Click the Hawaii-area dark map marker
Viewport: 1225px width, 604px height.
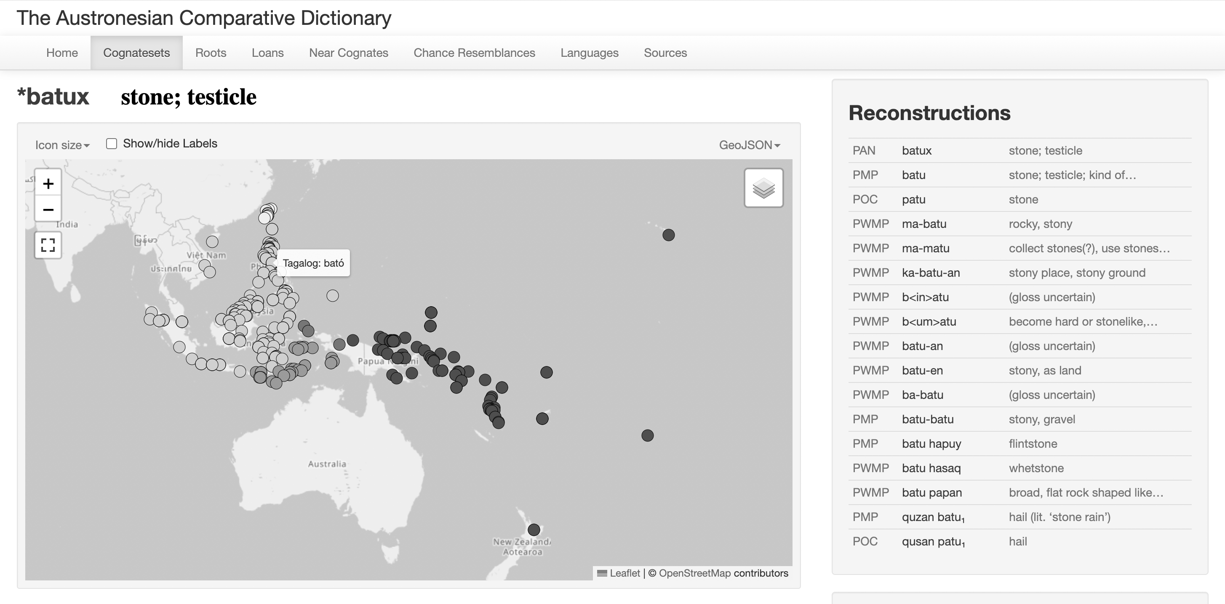pos(668,235)
